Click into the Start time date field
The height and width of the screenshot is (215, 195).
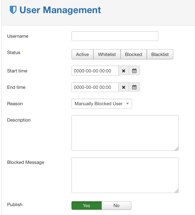click(x=95, y=71)
